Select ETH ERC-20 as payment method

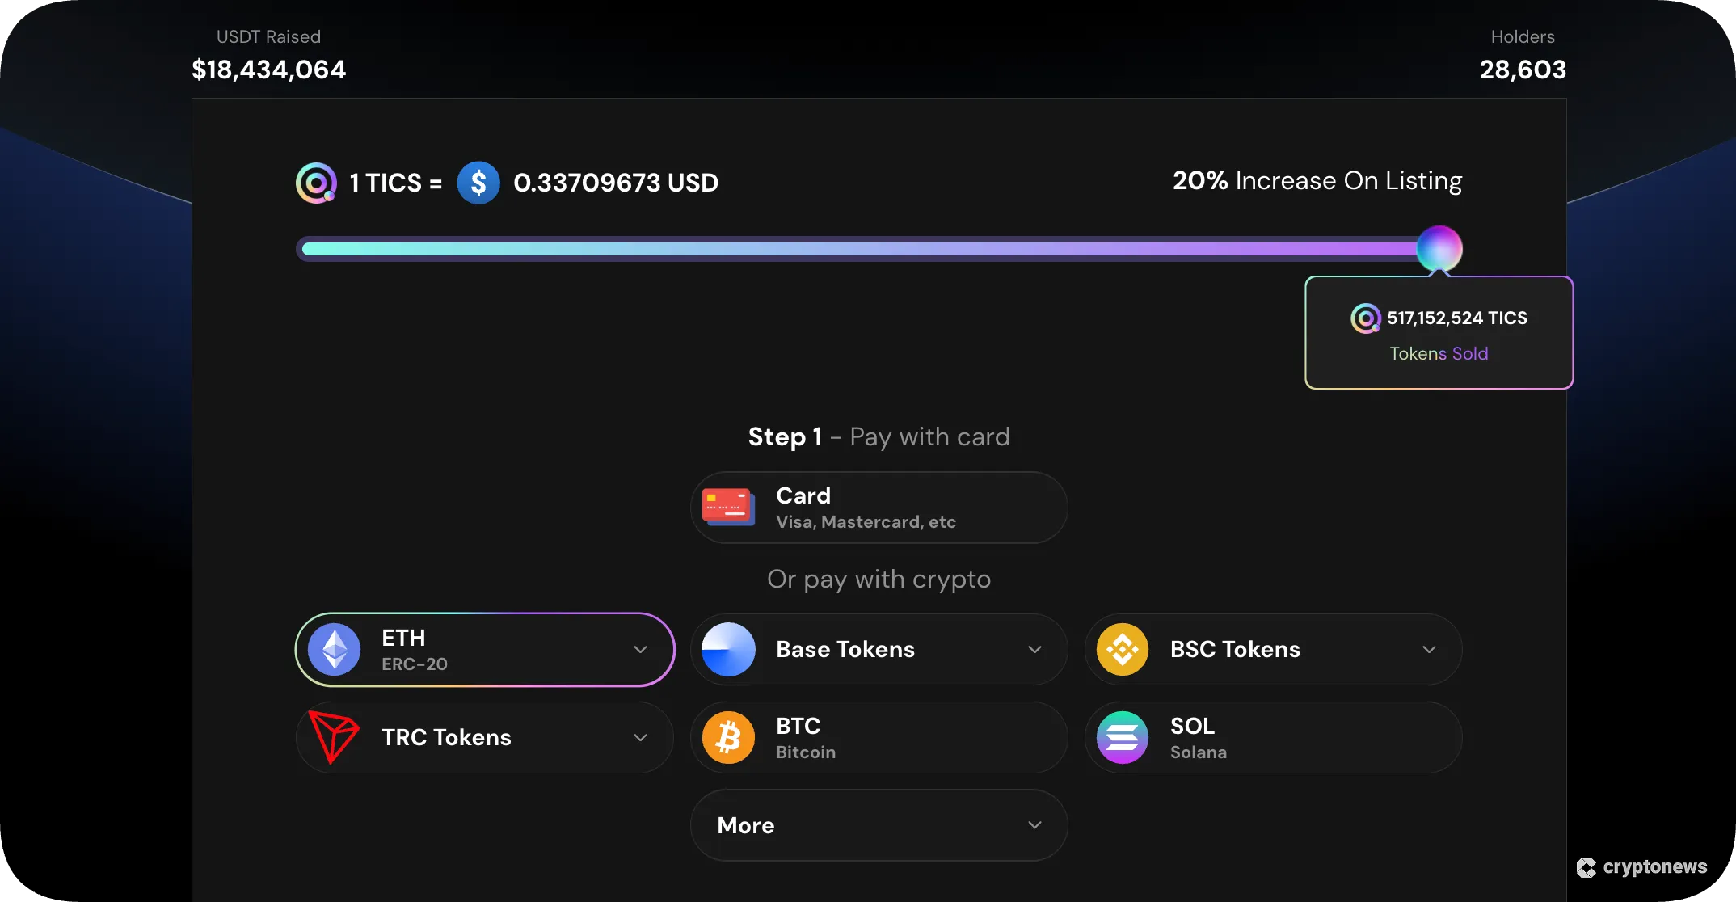483,649
